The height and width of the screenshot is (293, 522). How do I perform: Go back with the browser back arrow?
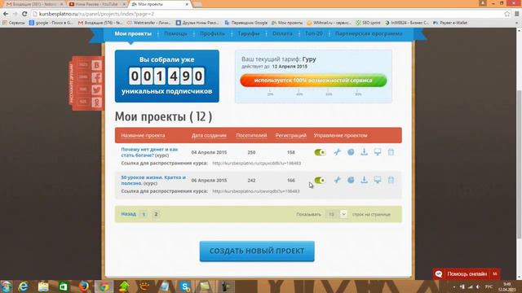[x=6, y=14]
